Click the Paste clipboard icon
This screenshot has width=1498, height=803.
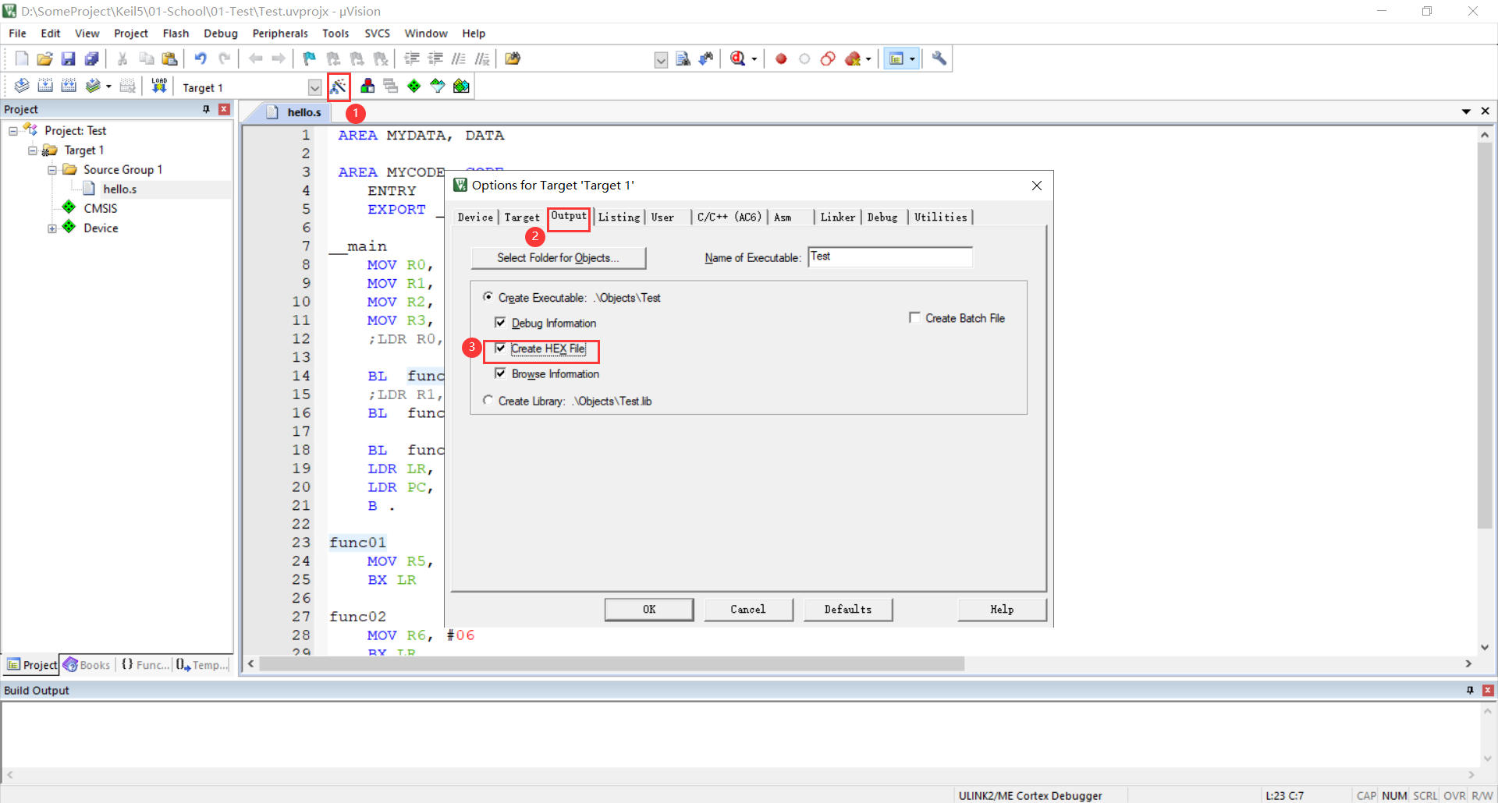click(x=169, y=58)
